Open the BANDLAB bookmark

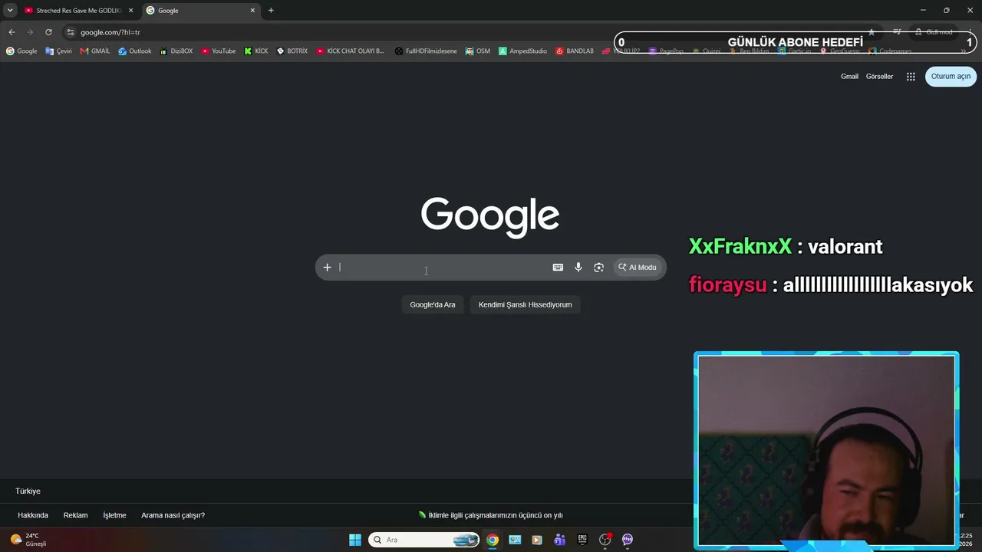click(575, 51)
